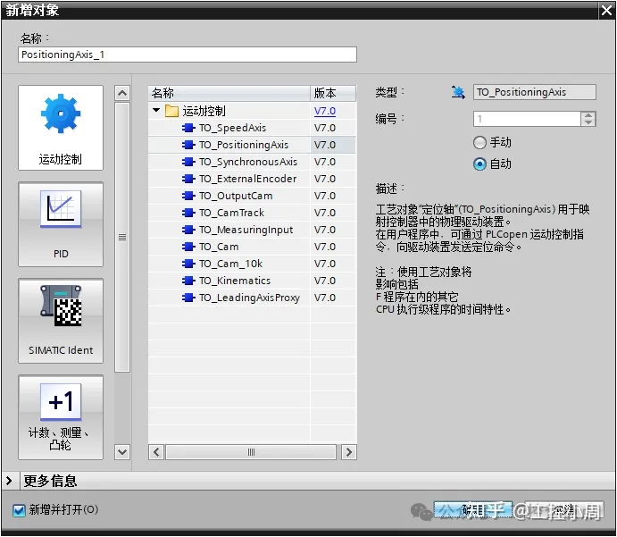
Task: Open the V7.0 version link of 运动控制
Action: click(325, 111)
